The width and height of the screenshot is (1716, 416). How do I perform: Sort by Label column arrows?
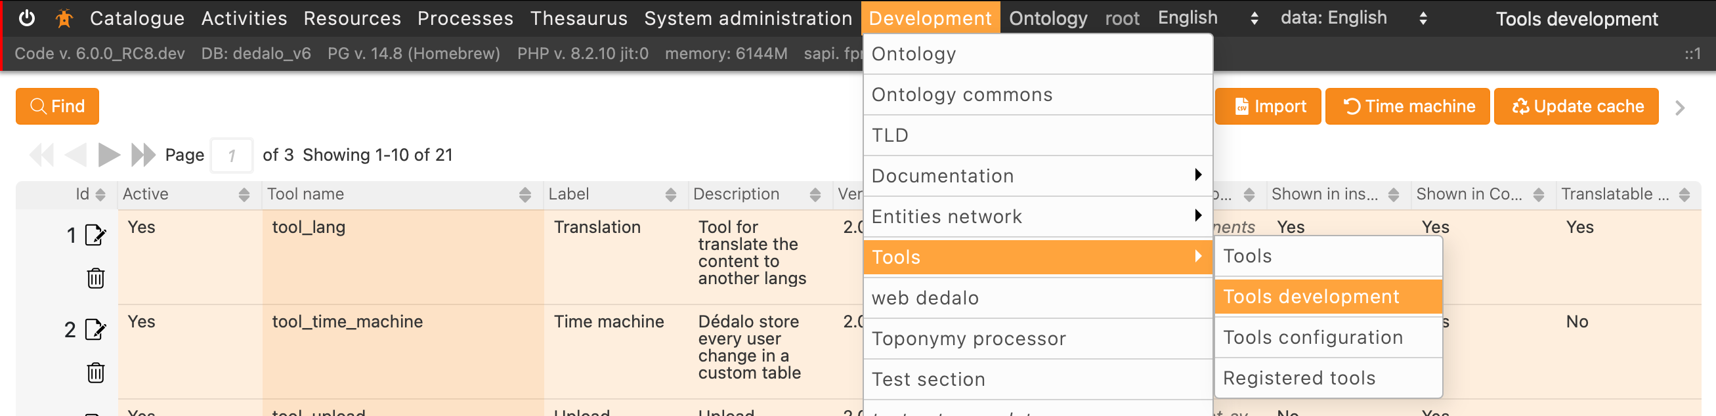pos(671,194)
